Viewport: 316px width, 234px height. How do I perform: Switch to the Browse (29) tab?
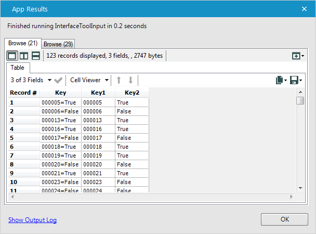(x=58, y=44)
